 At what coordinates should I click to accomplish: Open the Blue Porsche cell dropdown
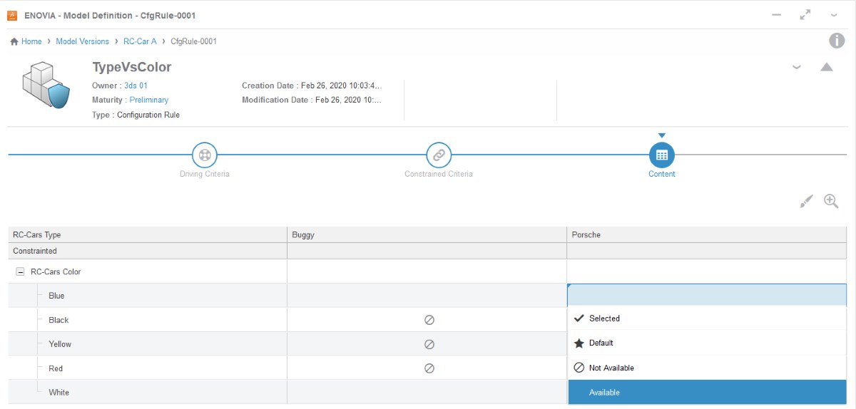pyautogui.click(x=707, y=295)
